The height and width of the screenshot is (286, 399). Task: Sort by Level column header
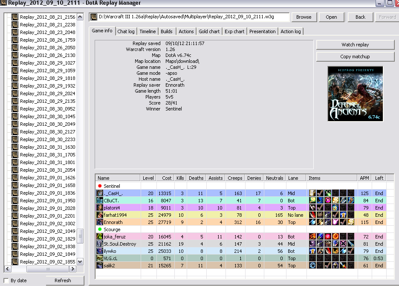point(148,178)
